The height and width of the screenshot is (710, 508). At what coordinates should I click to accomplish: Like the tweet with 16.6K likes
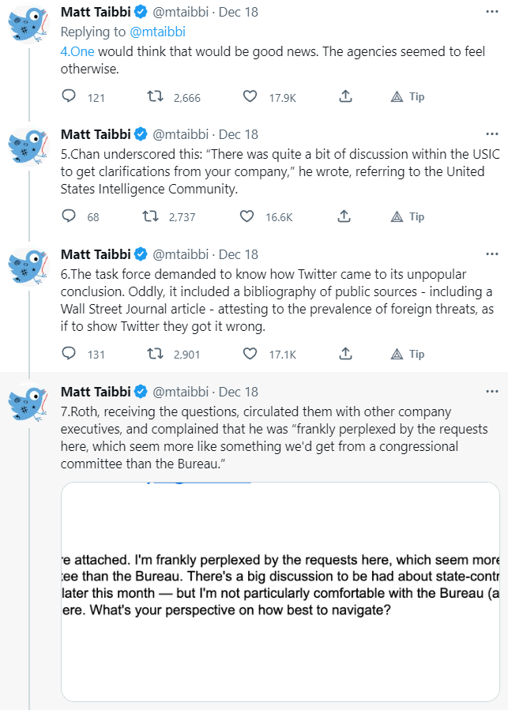click(x=246, y=216)
